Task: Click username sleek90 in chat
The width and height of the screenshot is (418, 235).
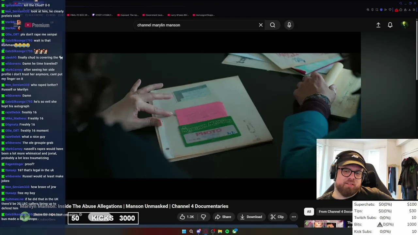Action: tap(11, 57)
